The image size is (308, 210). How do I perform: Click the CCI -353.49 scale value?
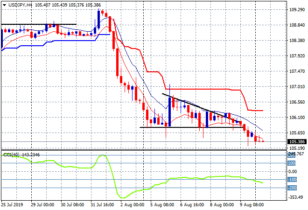[295, 197]
